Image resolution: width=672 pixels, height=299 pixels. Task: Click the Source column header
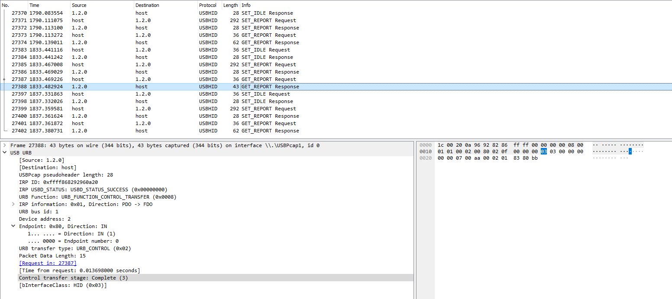pyautogui.click(x=79, y=5)
